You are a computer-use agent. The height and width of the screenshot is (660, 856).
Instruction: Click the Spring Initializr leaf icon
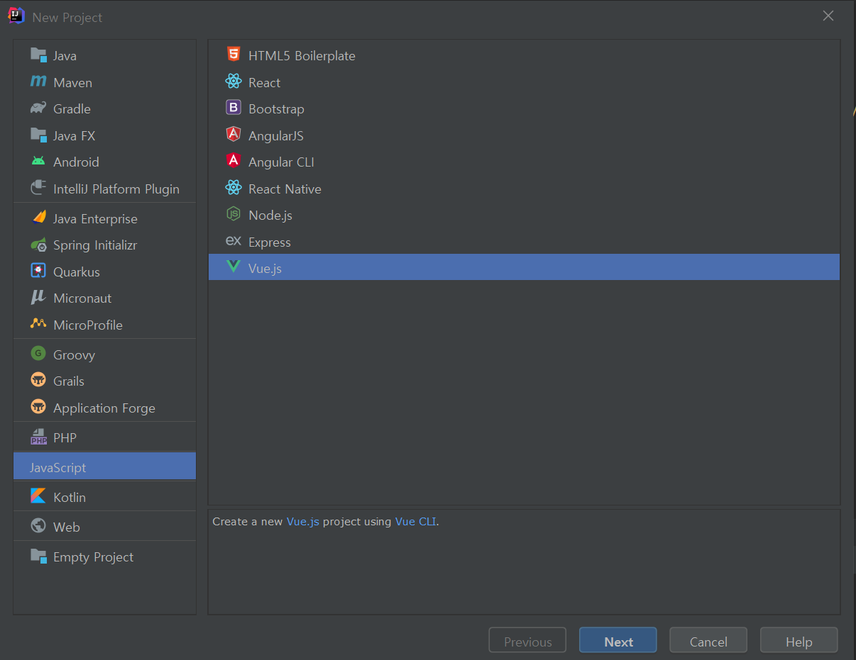pos(38,245)
